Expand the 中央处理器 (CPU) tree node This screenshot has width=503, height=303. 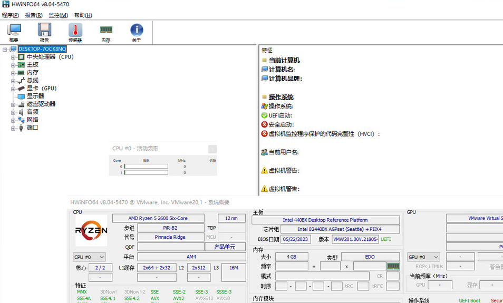click(13, 57)
